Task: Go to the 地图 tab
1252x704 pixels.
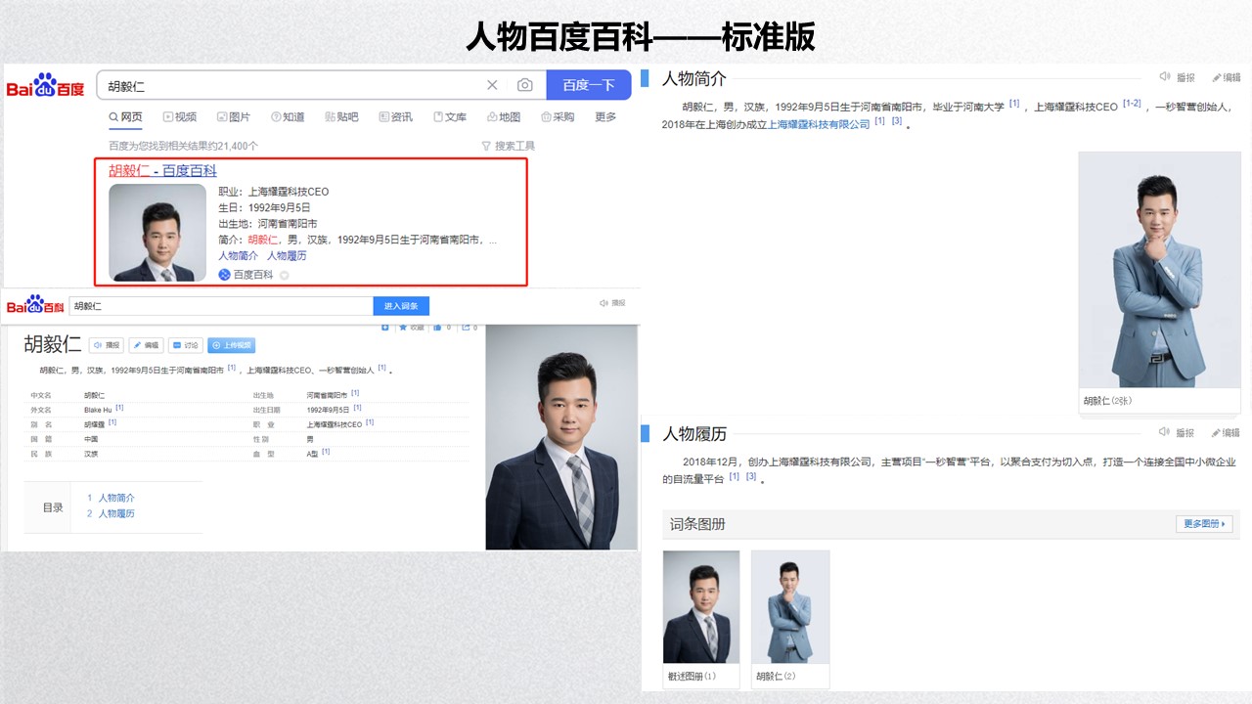Action: pyautogui.click(x=504, y=116)
